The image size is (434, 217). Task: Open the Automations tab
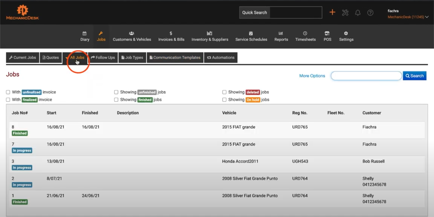pos(221,57)
